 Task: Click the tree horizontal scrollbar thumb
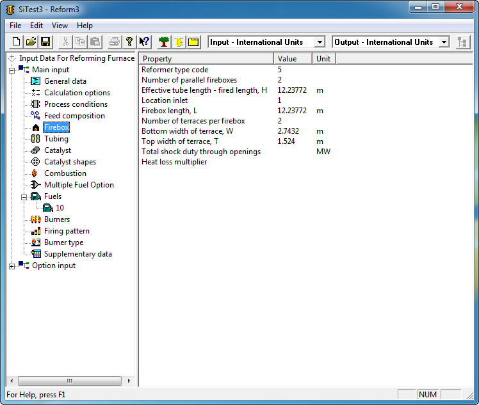pos(70,381)
